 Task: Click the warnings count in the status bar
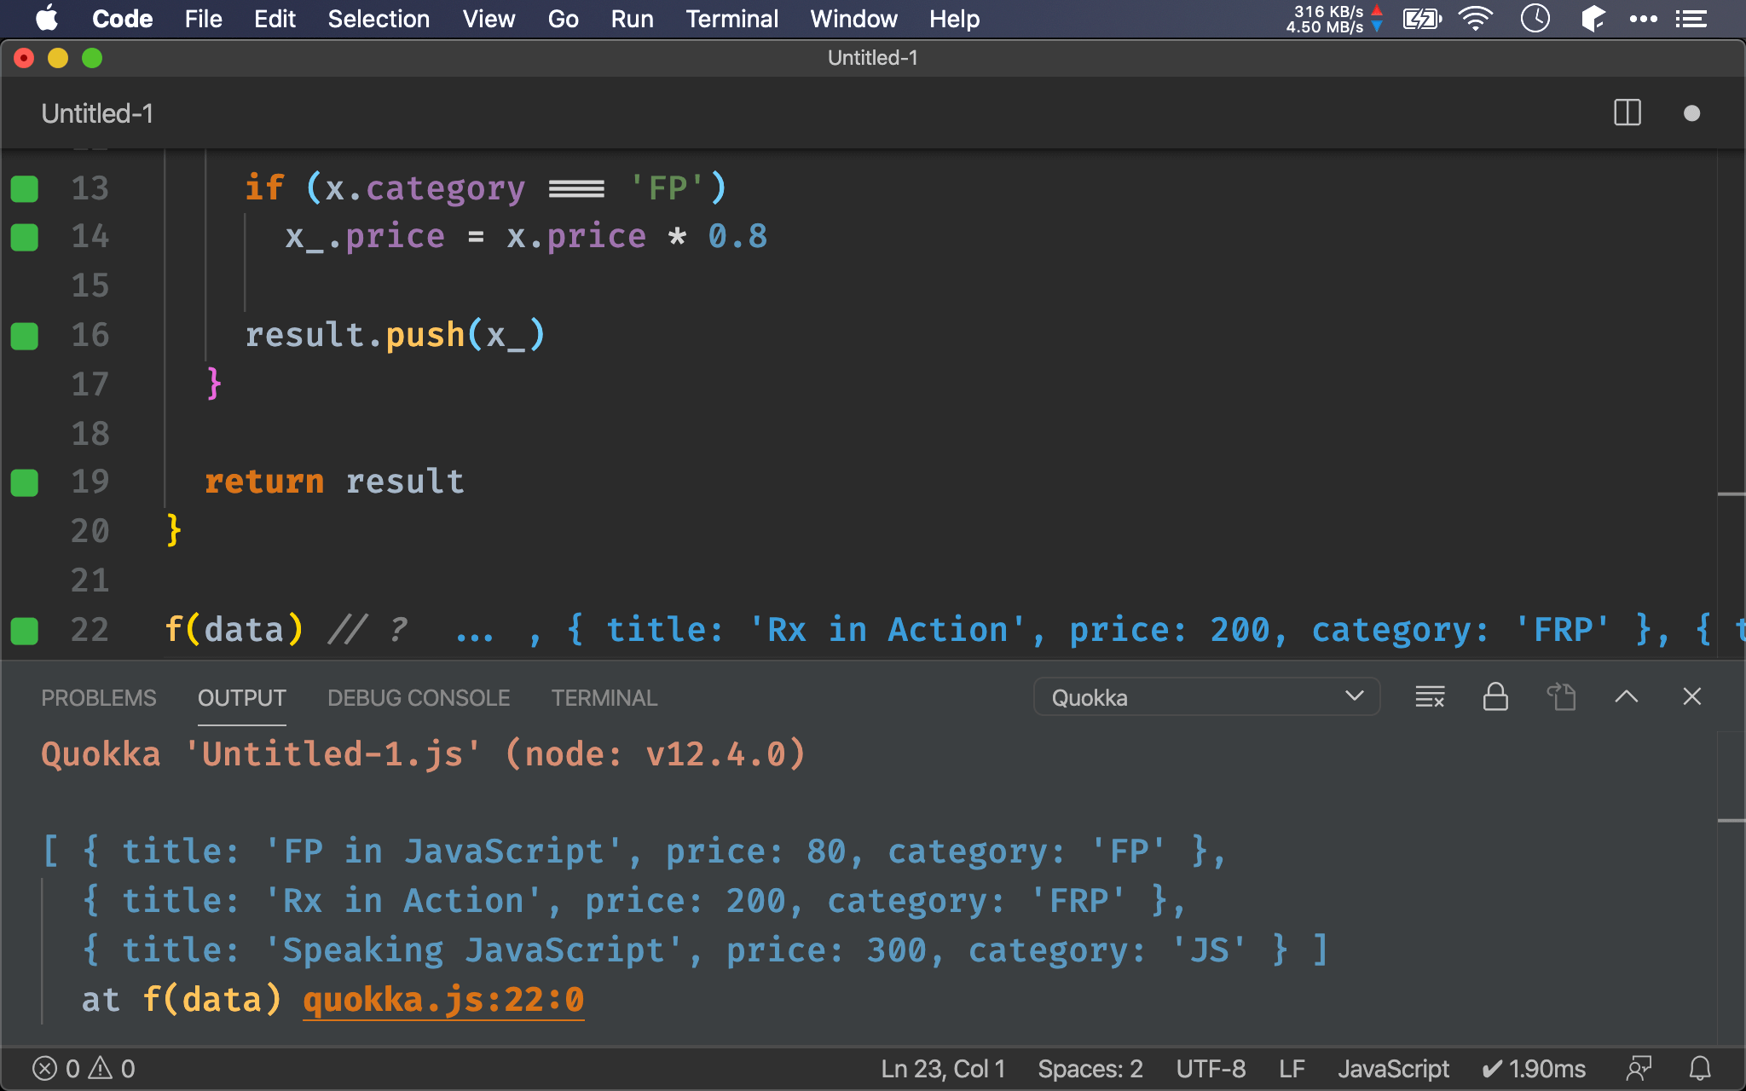tap(113, 1068)
